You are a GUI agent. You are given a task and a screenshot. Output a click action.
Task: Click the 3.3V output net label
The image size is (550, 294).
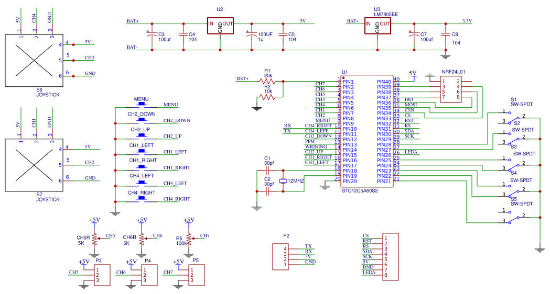coord(467,21)
